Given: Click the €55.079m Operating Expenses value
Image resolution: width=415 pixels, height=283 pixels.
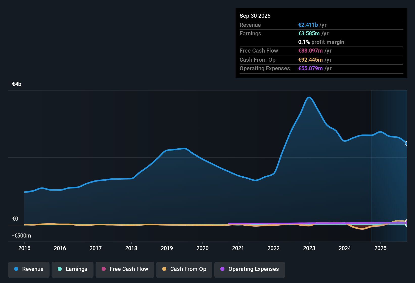Looking at the screenshot, I should point(310,68).
